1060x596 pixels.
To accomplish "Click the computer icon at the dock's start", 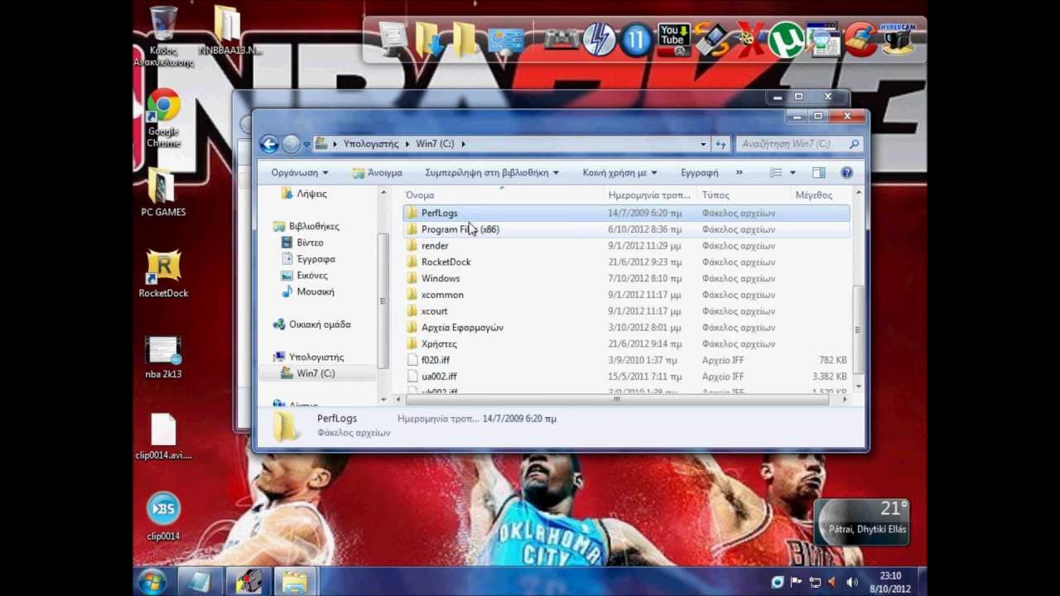I will 394,40.
